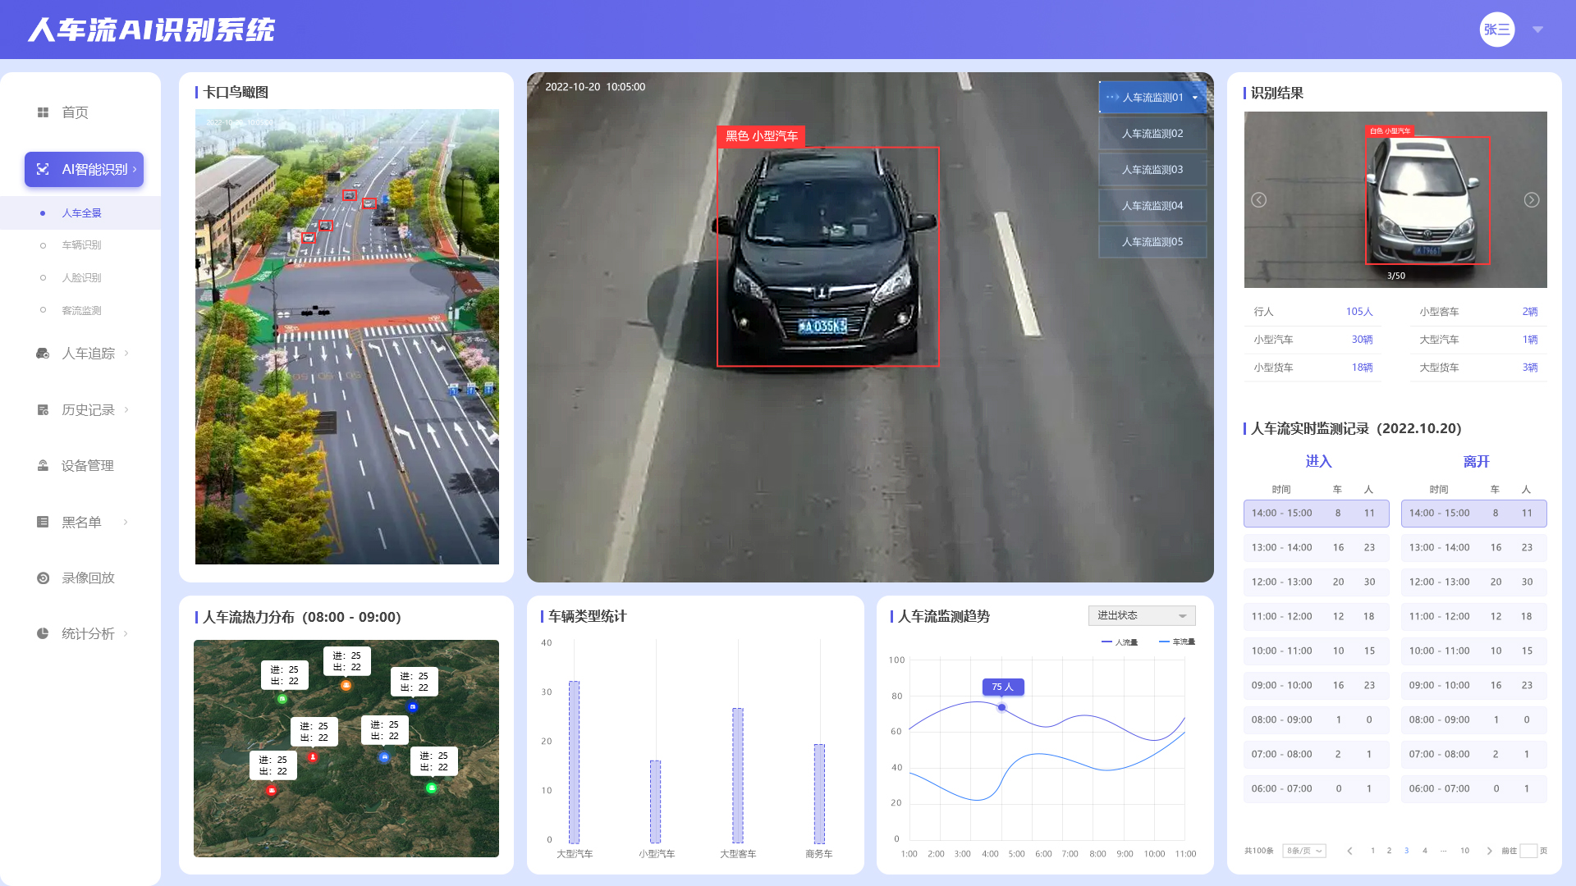The image size is (1576, 886).
Task: Click the 人车追踪 vehicle tracking icon
Action: (x=43, y=354)
